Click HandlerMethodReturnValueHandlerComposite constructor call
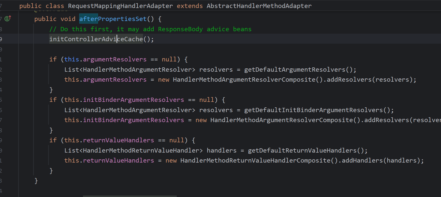The height and width of the screenshot is (197, 441). (x=259, y=161)
